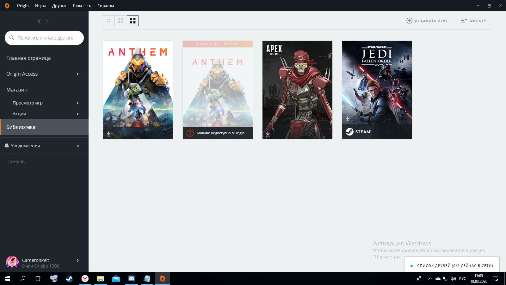
Task: Click the volume icon in the system tray
Action: point(453,279)
